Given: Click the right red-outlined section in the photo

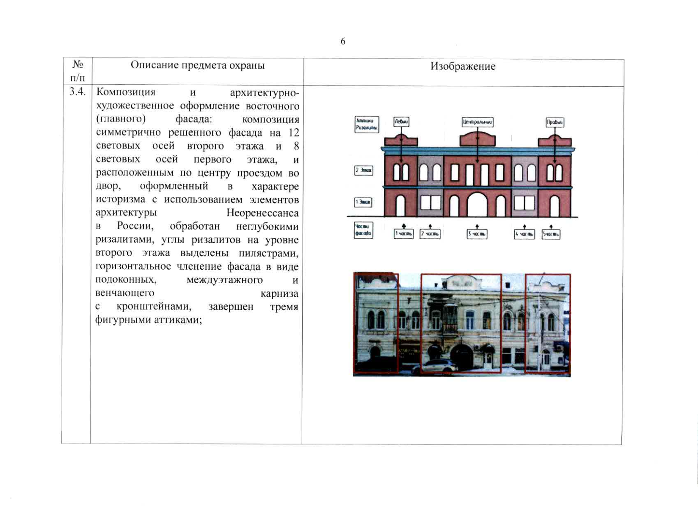Looking at the screenshot, I should point(548,323).
